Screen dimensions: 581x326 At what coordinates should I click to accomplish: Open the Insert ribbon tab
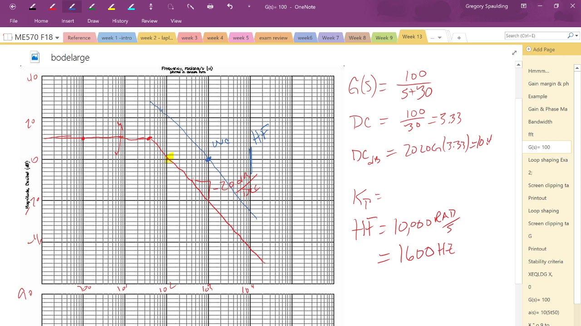pyautogui.click(x=68, y=21)
